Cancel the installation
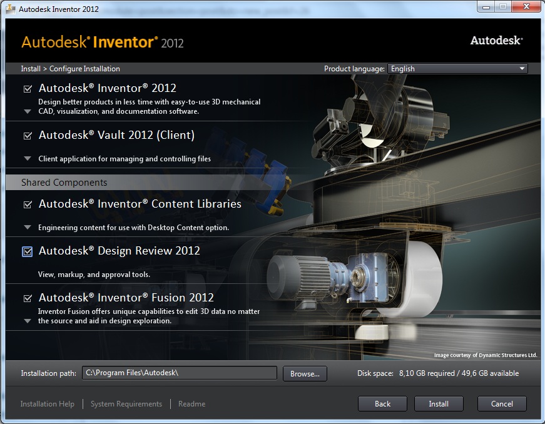Viewport: 545px width, 424px height. click(x=502, y=404)
